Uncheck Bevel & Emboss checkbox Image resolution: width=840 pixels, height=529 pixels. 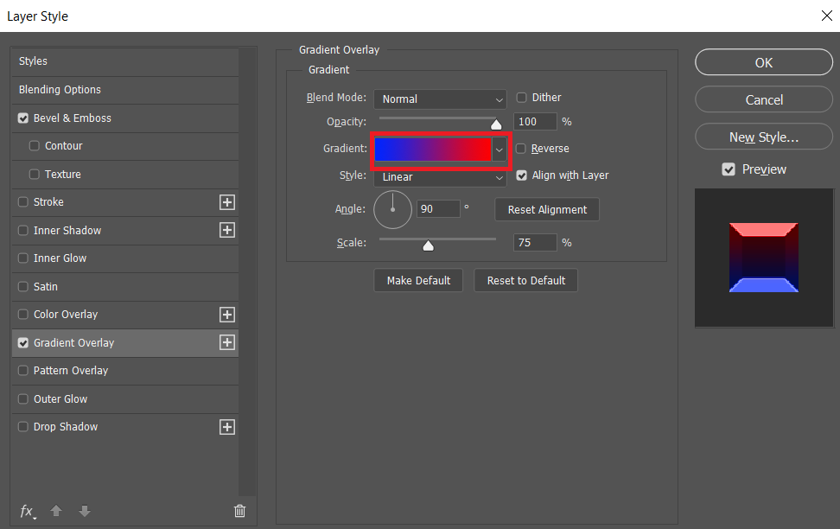[23, 118]
